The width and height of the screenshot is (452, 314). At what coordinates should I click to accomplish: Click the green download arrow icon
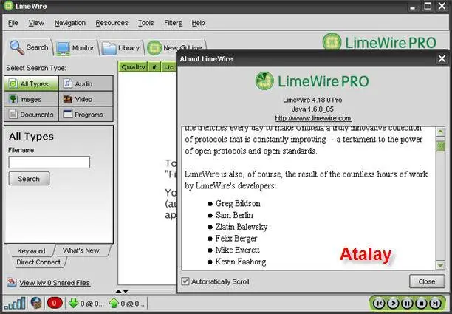[x=74, y=303]
